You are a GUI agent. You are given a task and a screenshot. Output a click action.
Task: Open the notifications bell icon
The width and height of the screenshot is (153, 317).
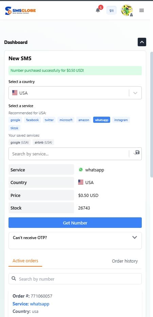pos(98,10)
